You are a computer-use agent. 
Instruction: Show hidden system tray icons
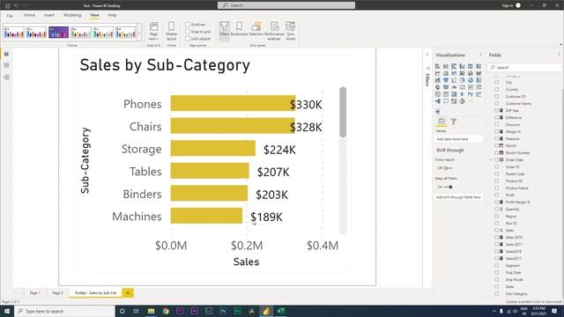point(493,311)
